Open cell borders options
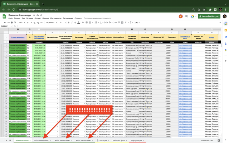The width and height of the screenshot is (229, 143). (x=87, y=23)
